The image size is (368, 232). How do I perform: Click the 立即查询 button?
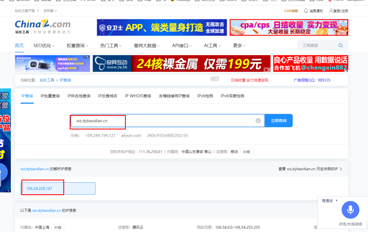279,121
